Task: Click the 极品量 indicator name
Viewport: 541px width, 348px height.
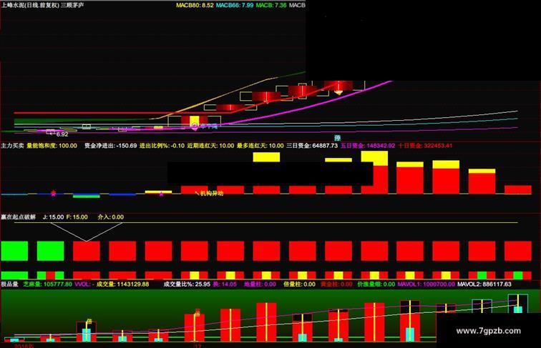Action: point(10,284)
